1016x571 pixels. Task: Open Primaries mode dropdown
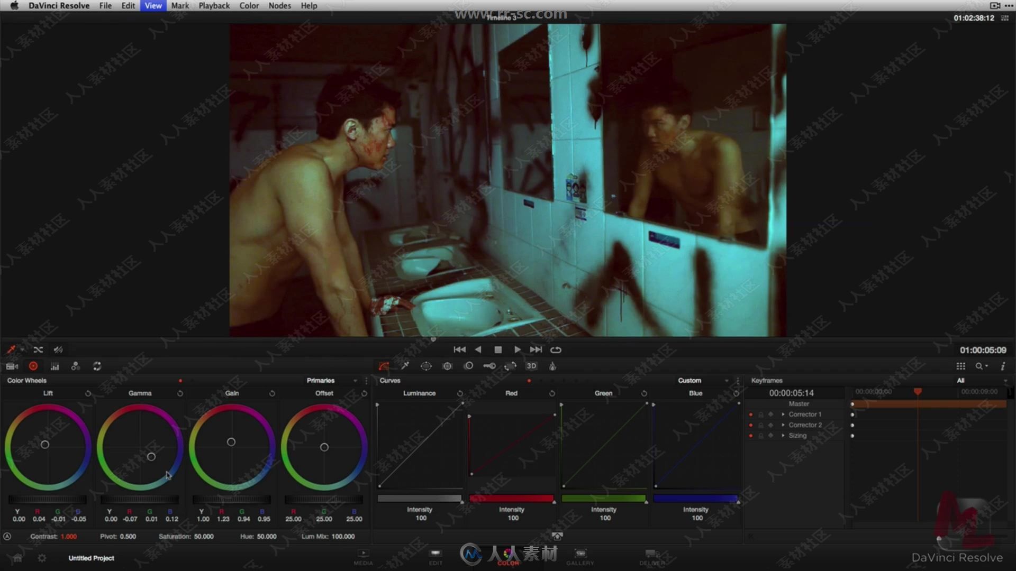pos(331,381)
